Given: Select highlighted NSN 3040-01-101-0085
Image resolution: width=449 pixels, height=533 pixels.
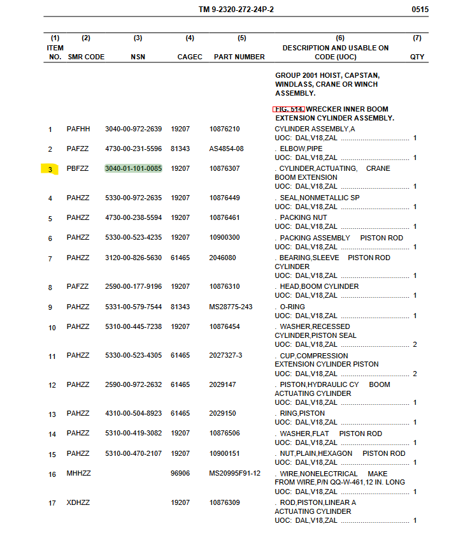Looking at the screenshot, I should (x=133, y=169).
